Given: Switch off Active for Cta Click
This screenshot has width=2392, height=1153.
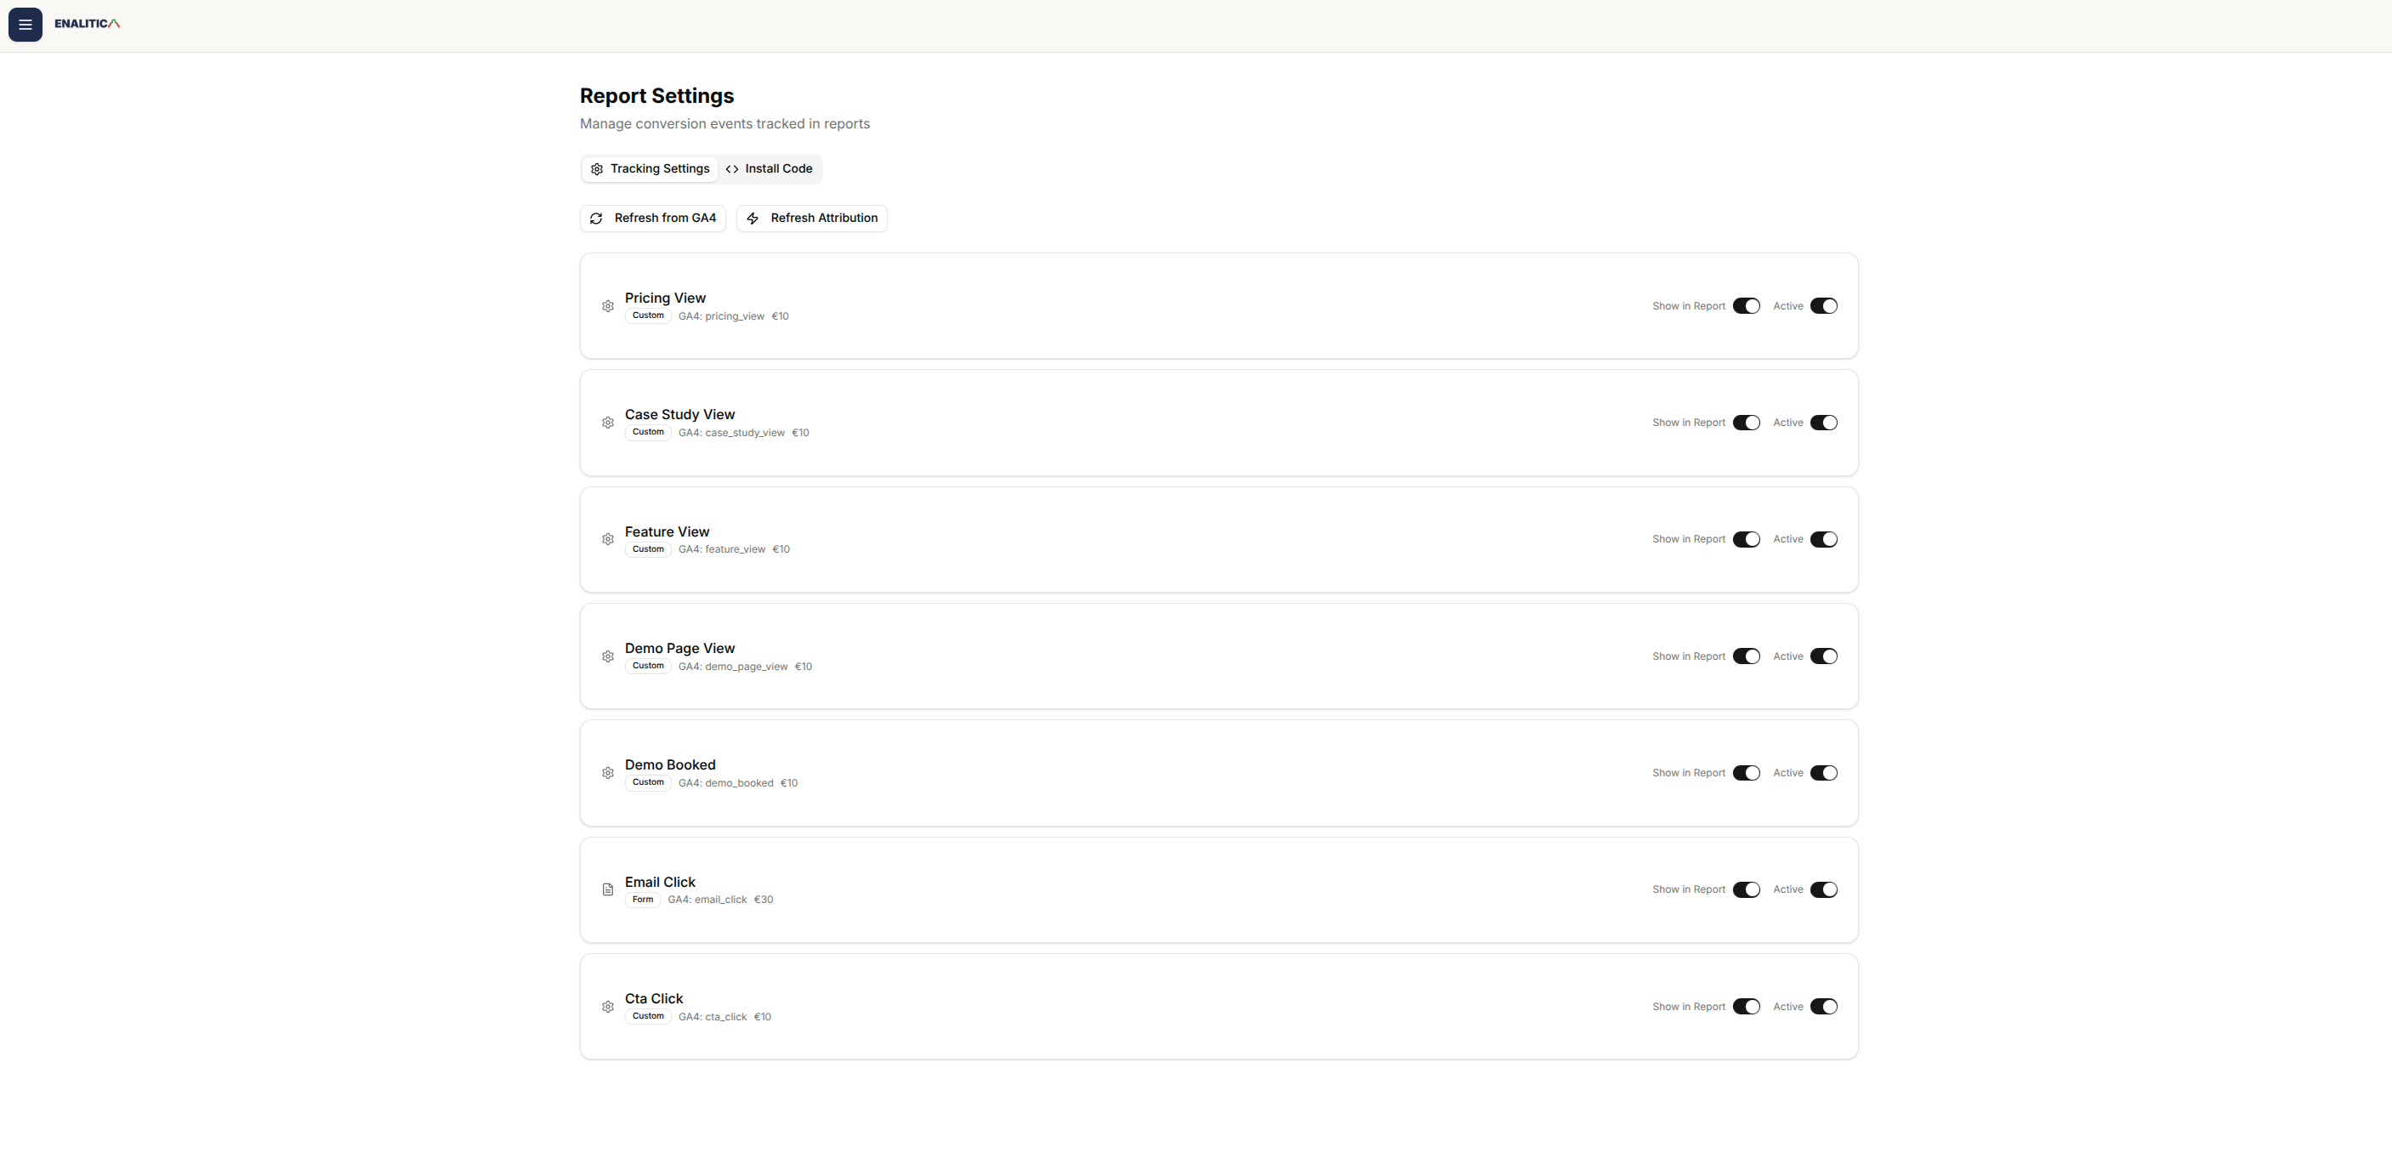Looking at the screenshot, I should click(1823, 1006).
